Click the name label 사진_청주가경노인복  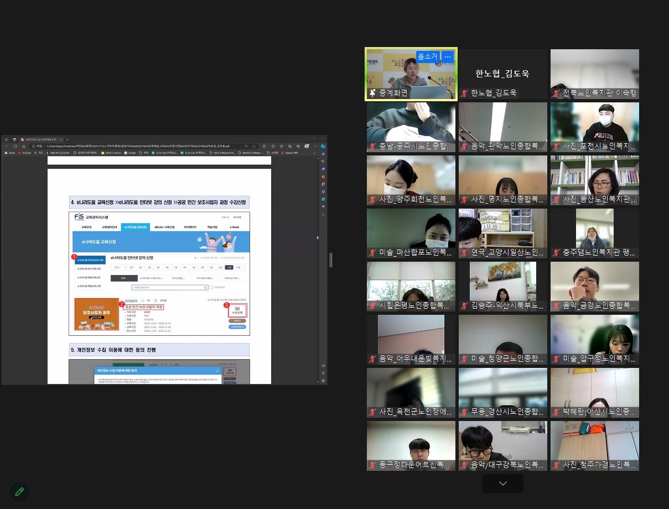click(599, 465)
